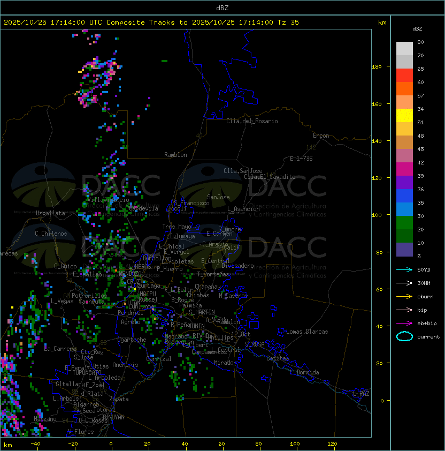This screenshot has width=445, height=451.
Task: Click the 'Ramblon' label near the northern border
Action: (175, 155)
